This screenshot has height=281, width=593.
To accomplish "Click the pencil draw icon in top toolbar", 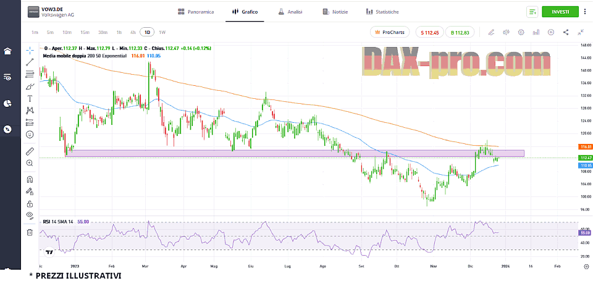I will (x=491, y=33).
